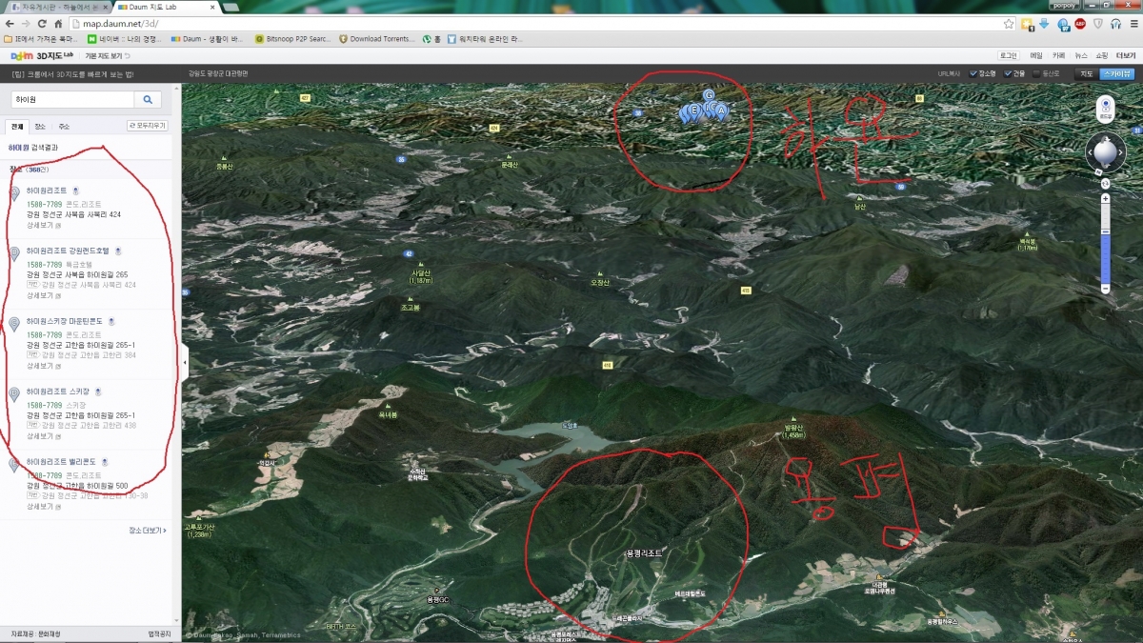The width and height of the screenshot is (1143, 643).
Task: Open the AdBlock Plus extension icon
Action: [x=1080, y=24]
